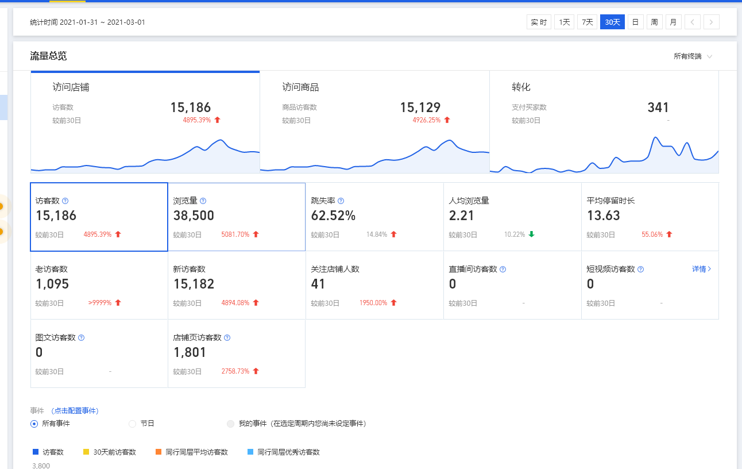Screen dimensions: 742x469
Task: Select the 我的事件 radio button
Action: tap(231, 424)
